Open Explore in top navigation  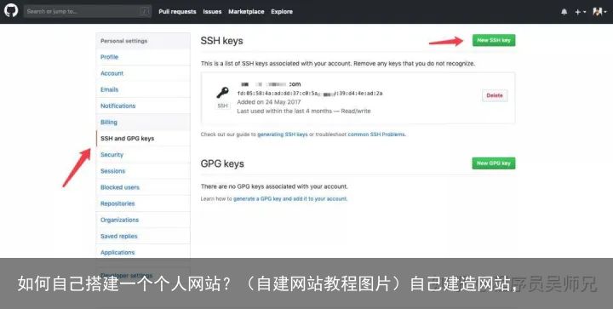282,12
